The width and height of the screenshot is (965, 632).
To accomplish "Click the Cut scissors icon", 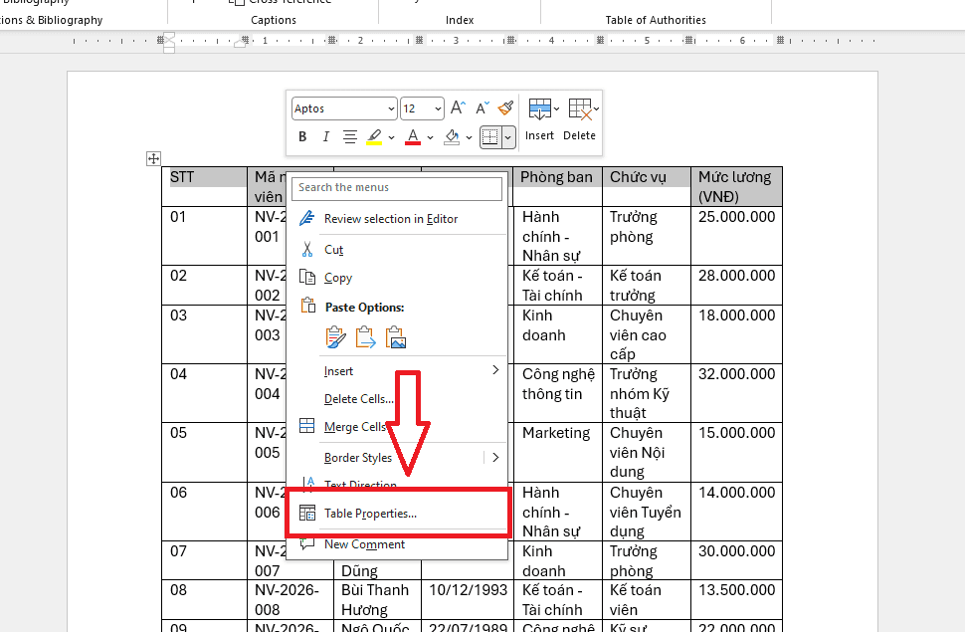I will click(307, 250).
